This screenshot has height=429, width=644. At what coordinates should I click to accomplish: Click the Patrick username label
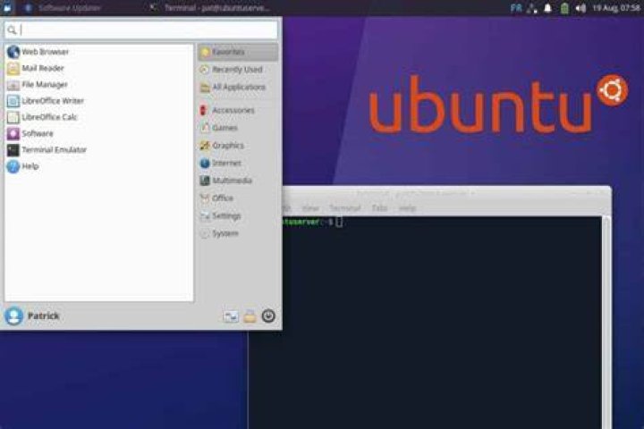pos(44,315)
